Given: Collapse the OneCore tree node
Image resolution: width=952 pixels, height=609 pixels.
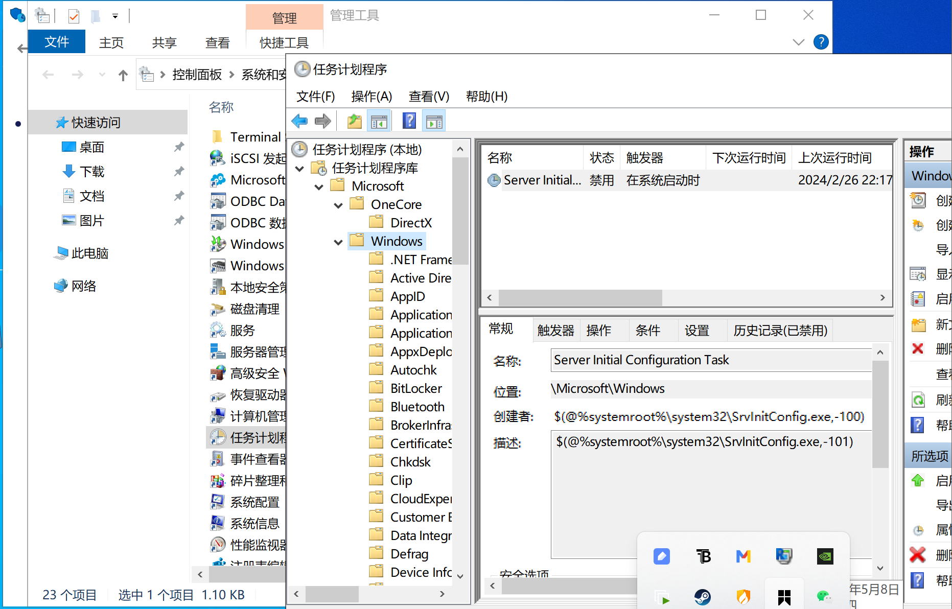Looking at the screenshot, I should [338, 205].
